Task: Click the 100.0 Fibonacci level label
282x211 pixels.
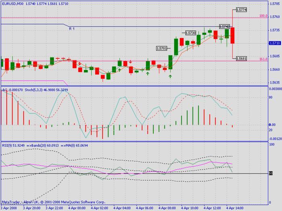Action: [x=263, y=16]
